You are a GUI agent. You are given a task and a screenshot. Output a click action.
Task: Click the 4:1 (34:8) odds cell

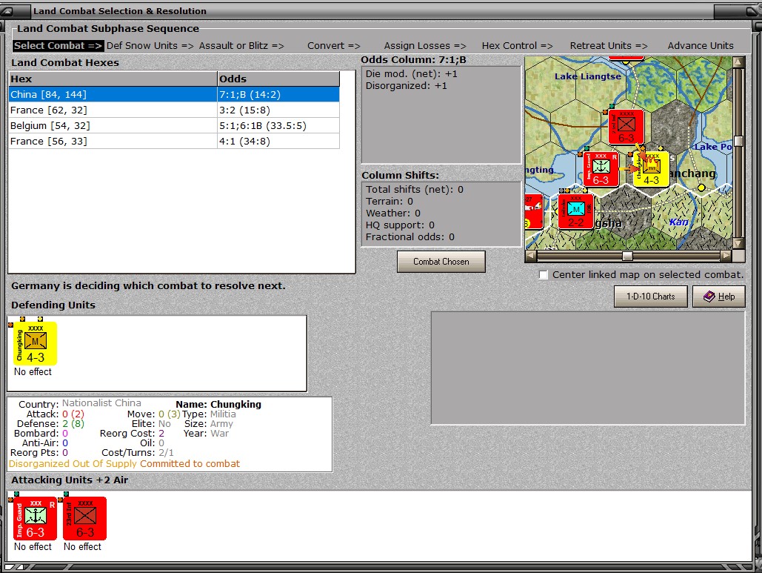pos(278,141)
